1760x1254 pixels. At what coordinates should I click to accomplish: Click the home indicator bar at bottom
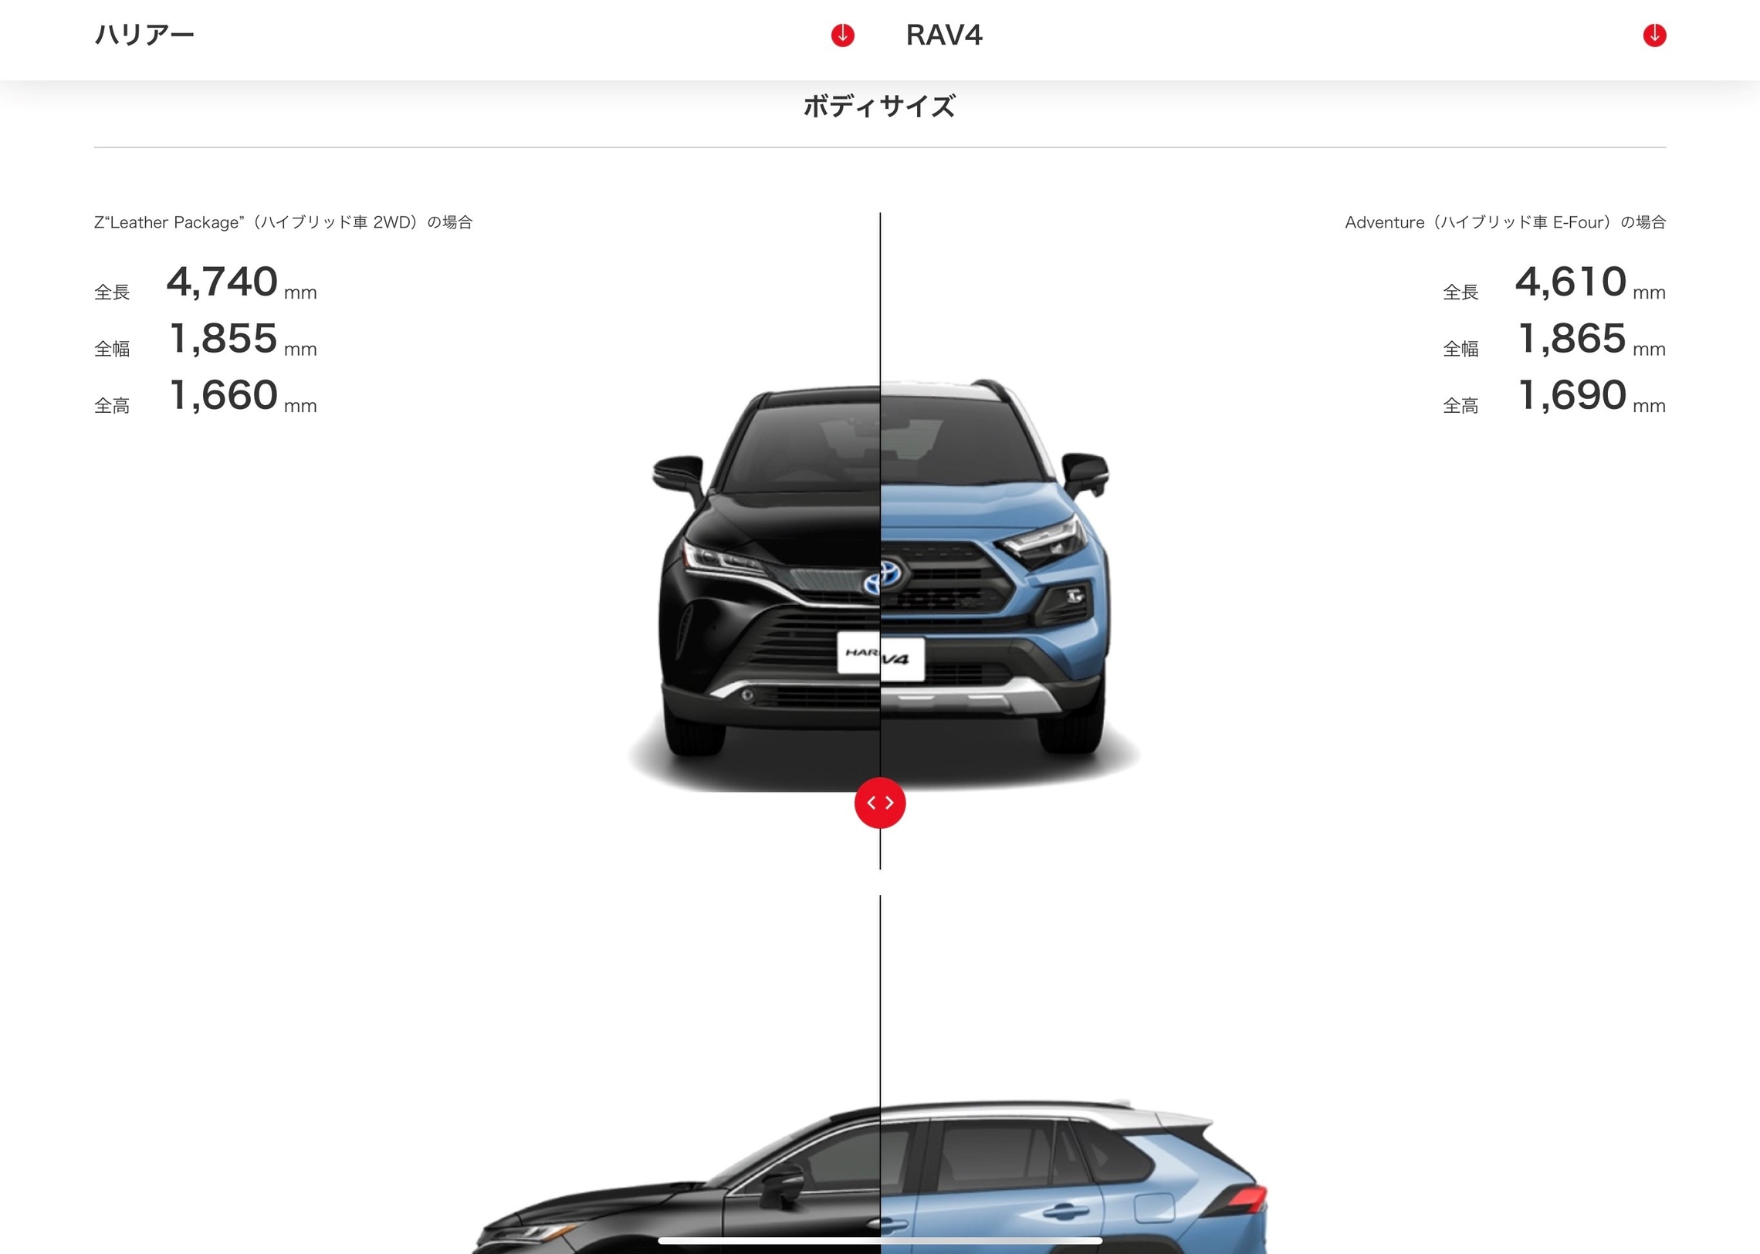[x=879, y=1241]
